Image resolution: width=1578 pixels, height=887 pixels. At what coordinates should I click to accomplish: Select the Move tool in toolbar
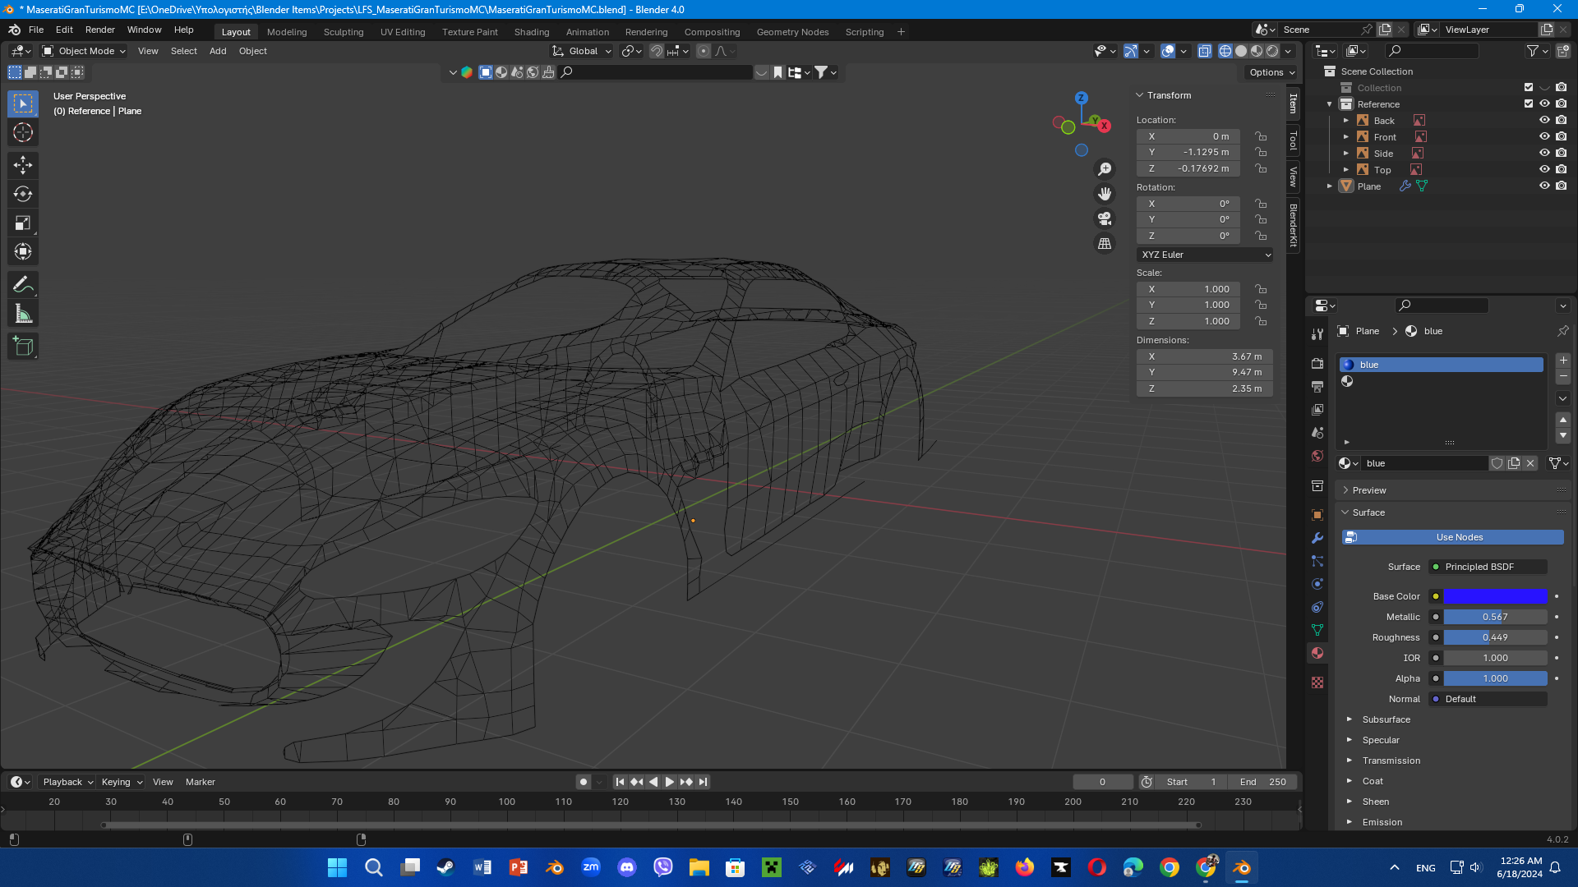(23, 165)
